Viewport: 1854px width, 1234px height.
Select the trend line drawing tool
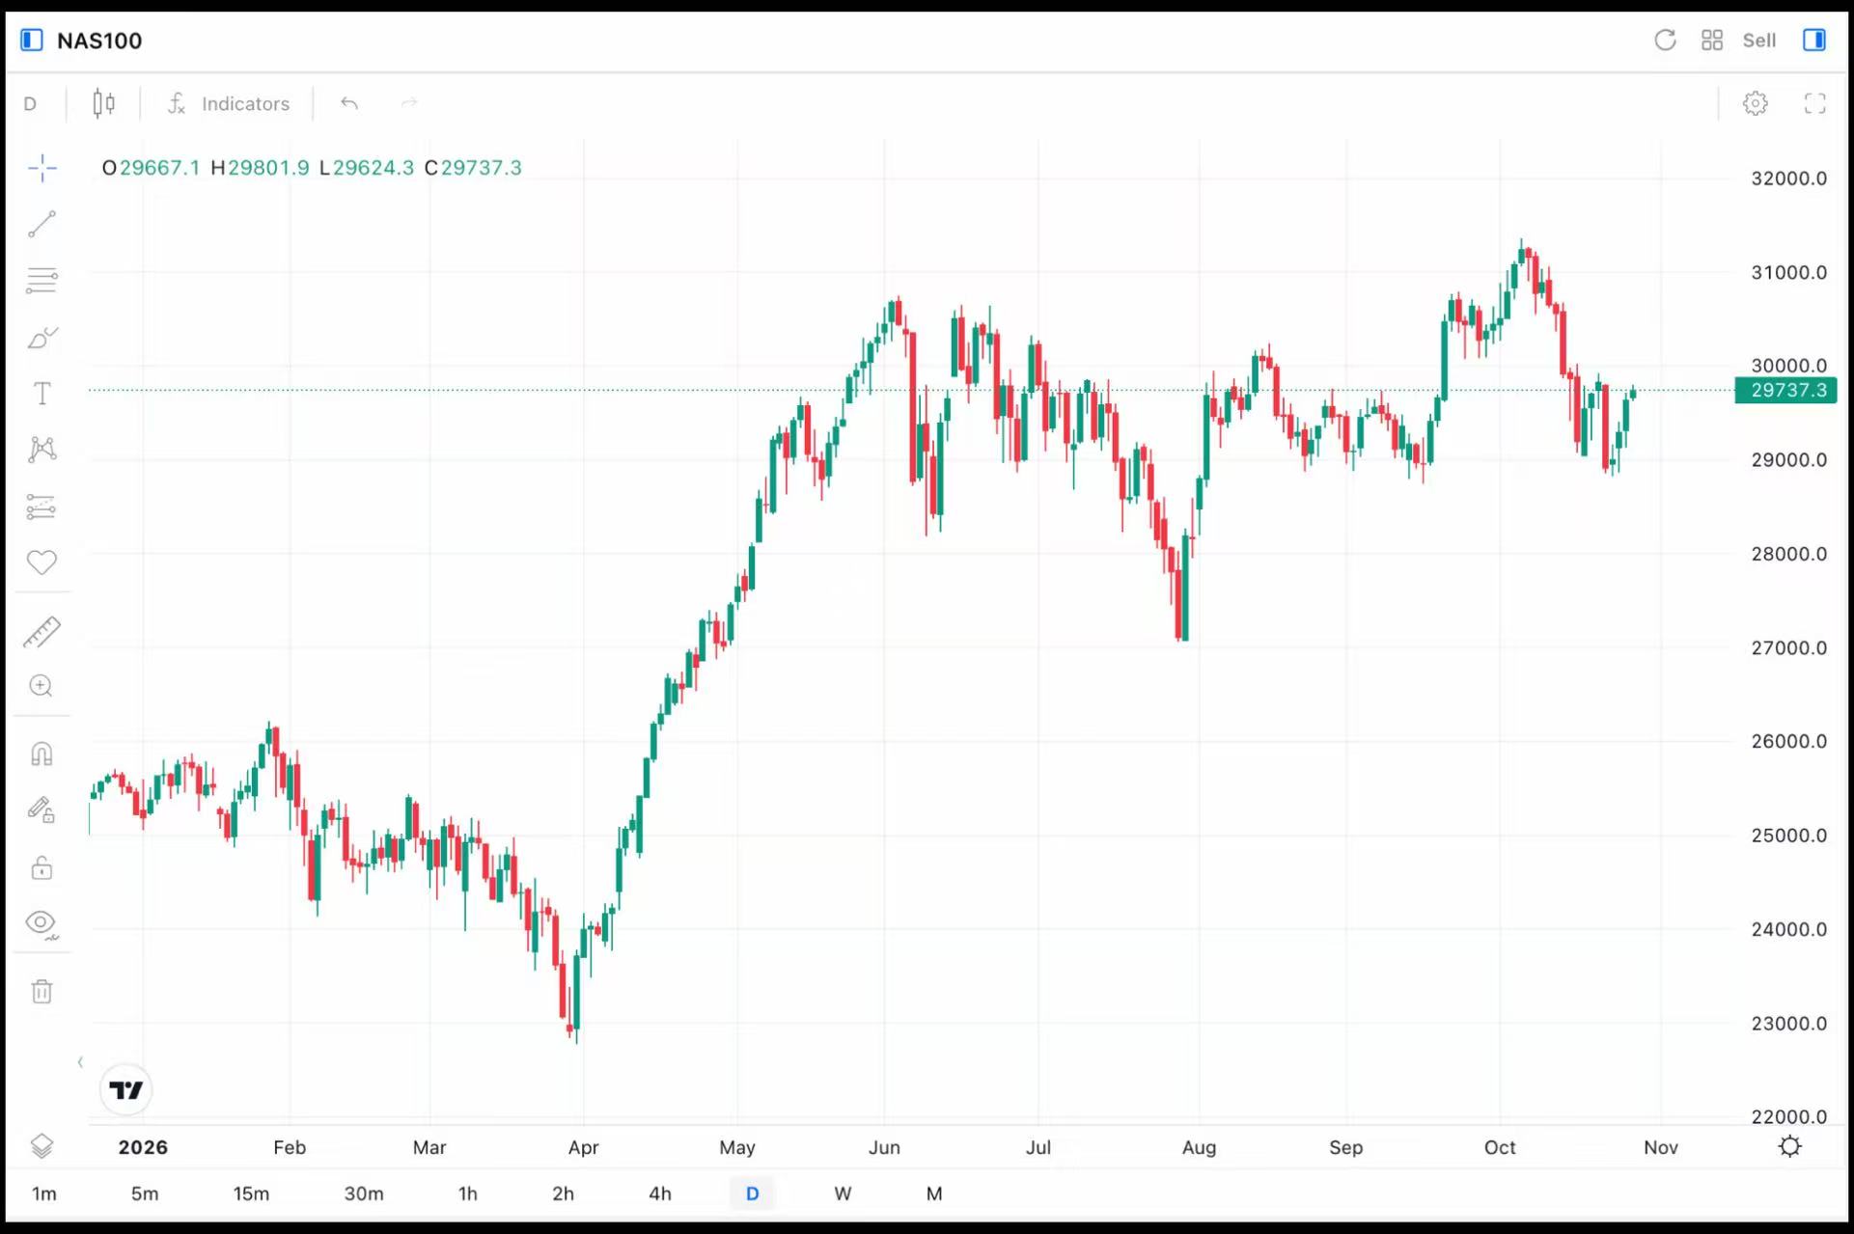(42, 225)
